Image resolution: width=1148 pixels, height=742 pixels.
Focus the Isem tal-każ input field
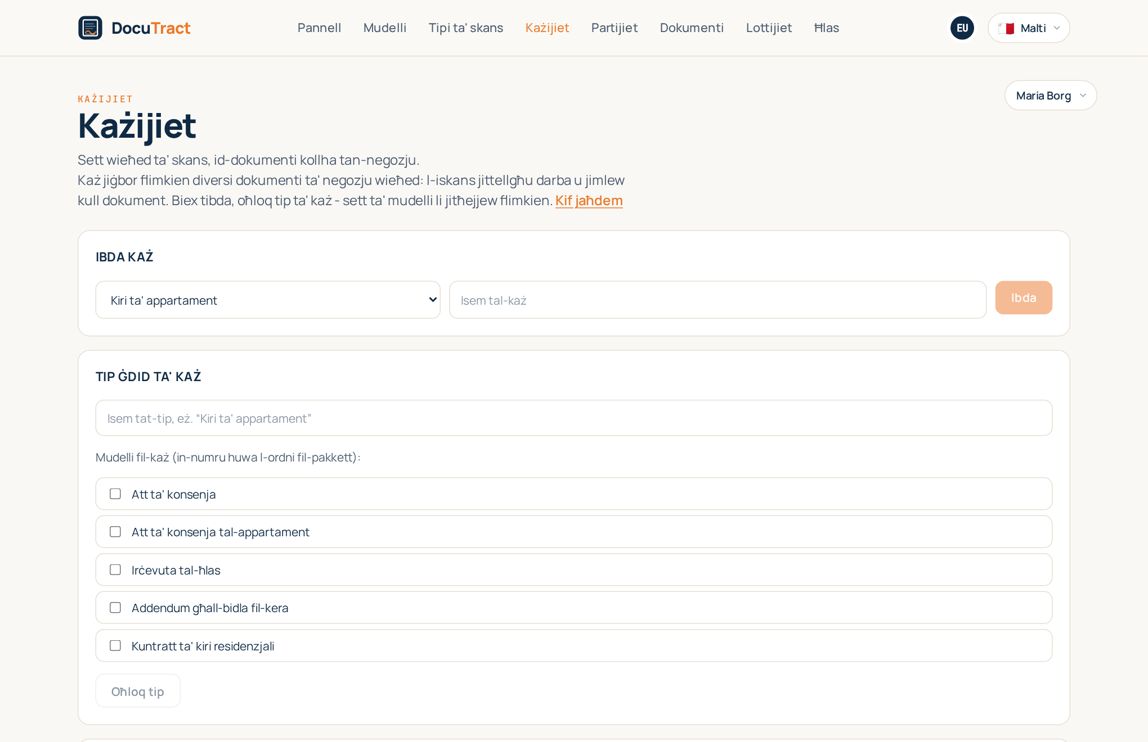coord(717,300)
